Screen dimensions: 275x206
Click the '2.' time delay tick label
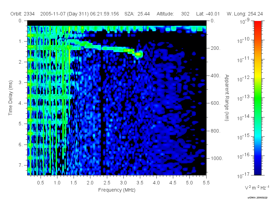[21, 62]
